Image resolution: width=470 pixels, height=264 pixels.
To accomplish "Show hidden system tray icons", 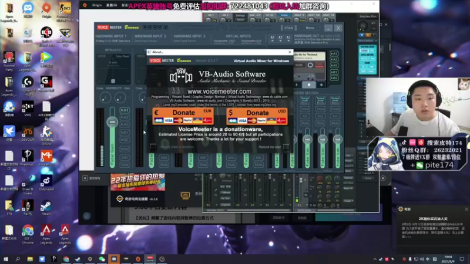I will [x=375, y=259].
